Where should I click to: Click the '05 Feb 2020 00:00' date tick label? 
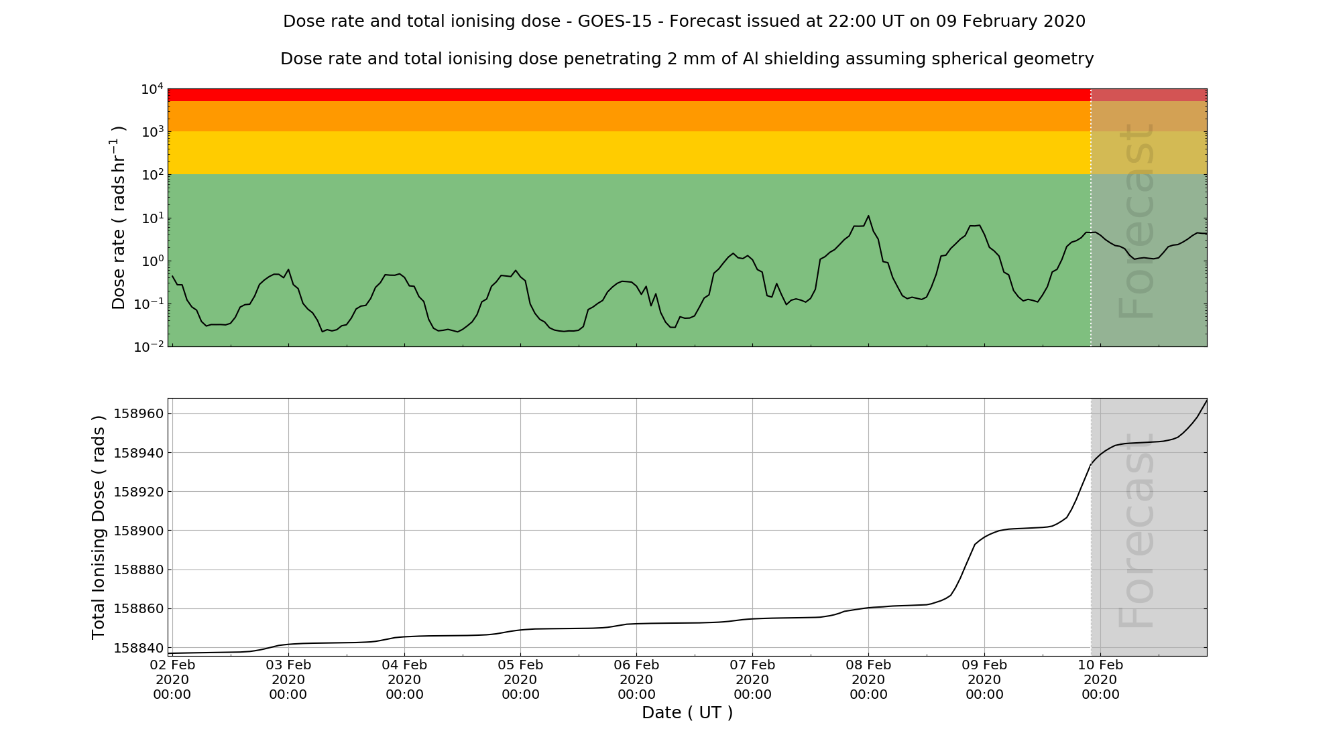(520, 679)
